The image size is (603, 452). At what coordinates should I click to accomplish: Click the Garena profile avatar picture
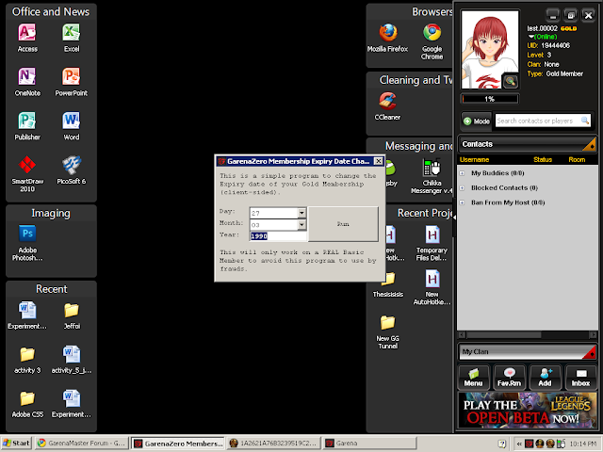tap(490, 50)
